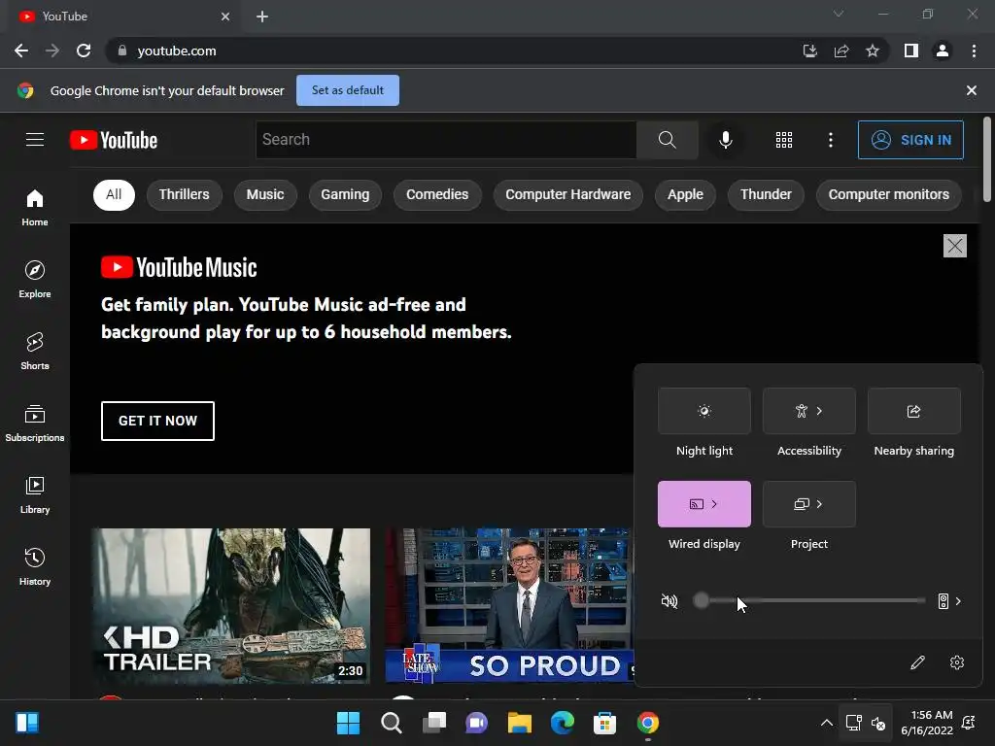Click the YouTube logo in the header

coord(114,140)
